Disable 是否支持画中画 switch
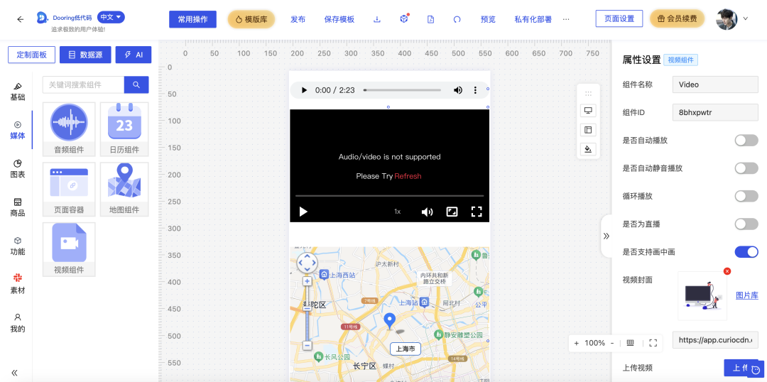 pyautogui.click(x=746, y=252)
